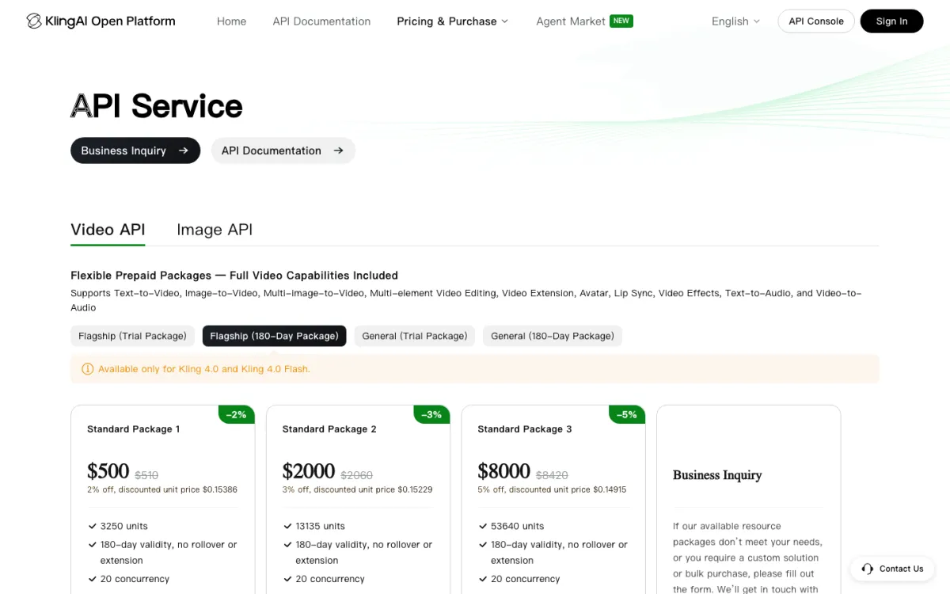Click the -5% discount badge
The height and width of the screenshot is (594, 950).
pyautogui.click(x=627, y=414)
